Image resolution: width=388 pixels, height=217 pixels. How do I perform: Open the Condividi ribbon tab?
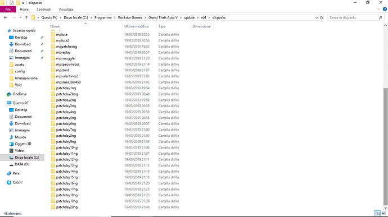[43, 10]
